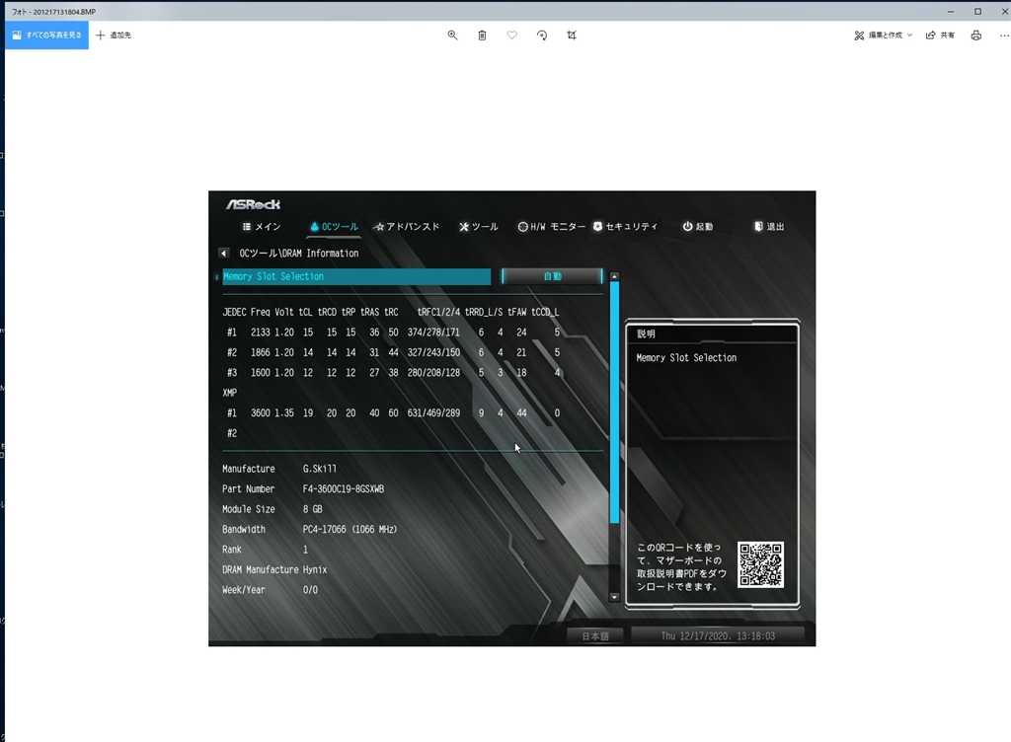Switch to the アドバンスド tab

pyautogui.click(x=406, y=227)
